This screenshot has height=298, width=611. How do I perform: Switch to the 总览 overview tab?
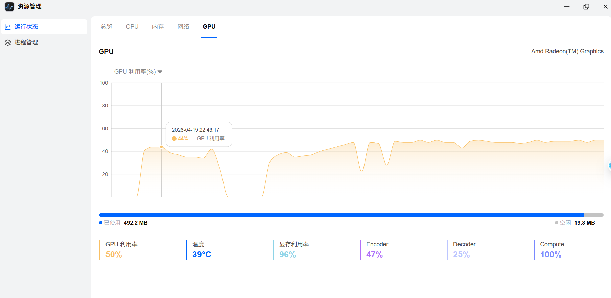pos(107,27)
